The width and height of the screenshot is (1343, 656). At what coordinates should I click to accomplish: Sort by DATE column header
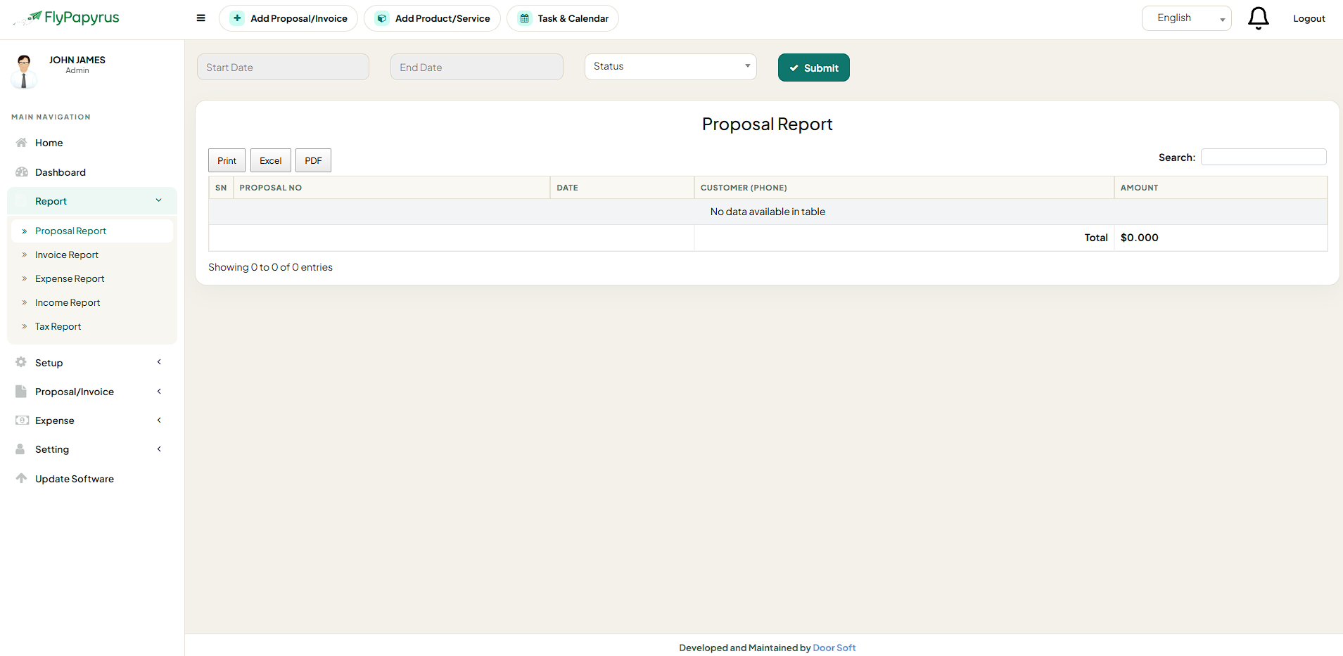pyautogui.click(x=622, y=188)
